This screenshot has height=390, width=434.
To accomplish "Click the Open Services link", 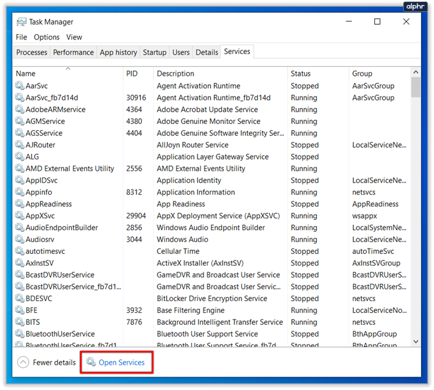I will [116, 362].
